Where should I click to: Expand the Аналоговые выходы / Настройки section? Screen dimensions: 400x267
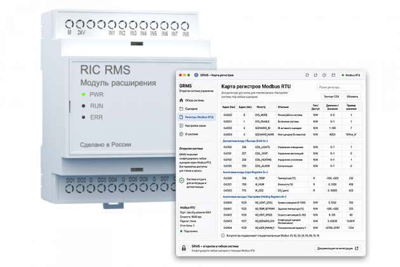pos(255,196)
